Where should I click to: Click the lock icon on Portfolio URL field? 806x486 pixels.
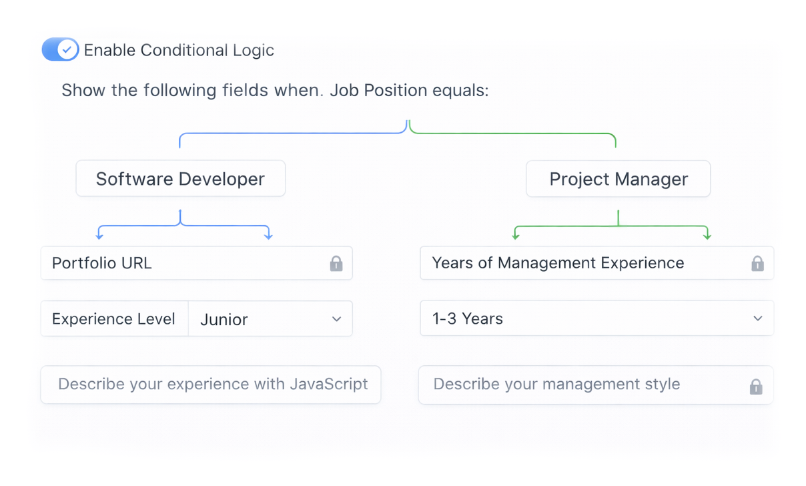(337, 263)
